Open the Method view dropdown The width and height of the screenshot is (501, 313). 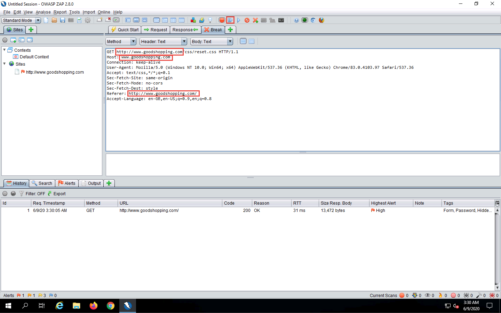point(121,41)
